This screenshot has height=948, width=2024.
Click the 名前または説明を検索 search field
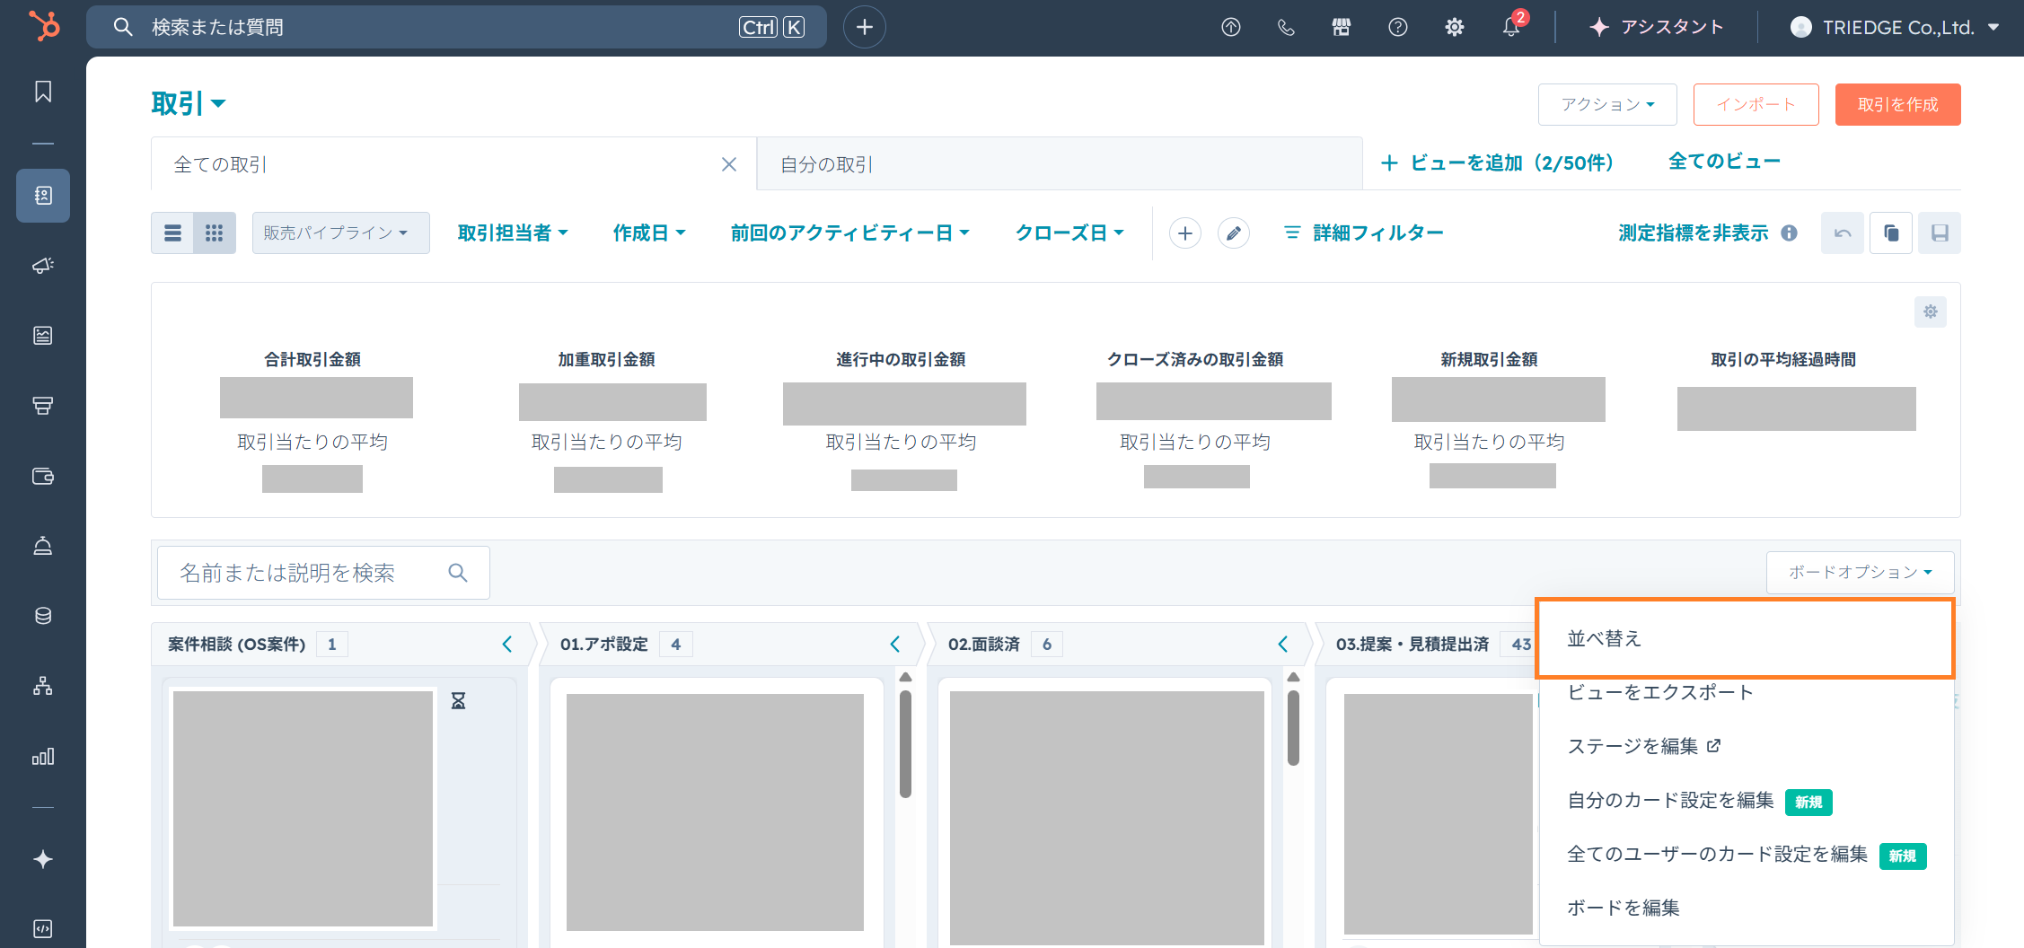323,573
